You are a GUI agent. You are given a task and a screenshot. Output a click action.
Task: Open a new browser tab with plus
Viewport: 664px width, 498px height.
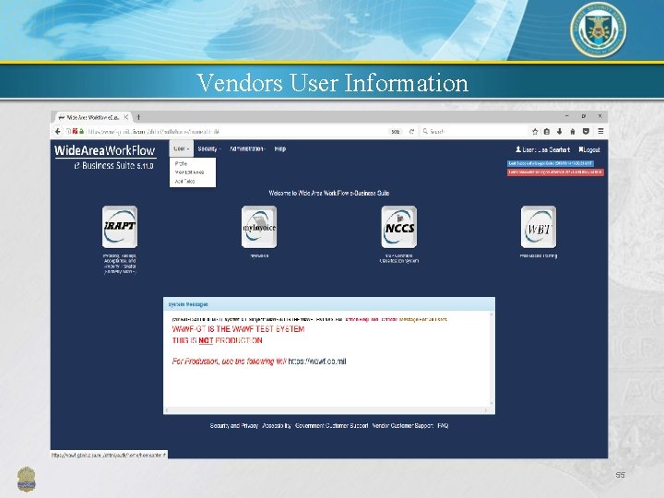tap(138, 117)
